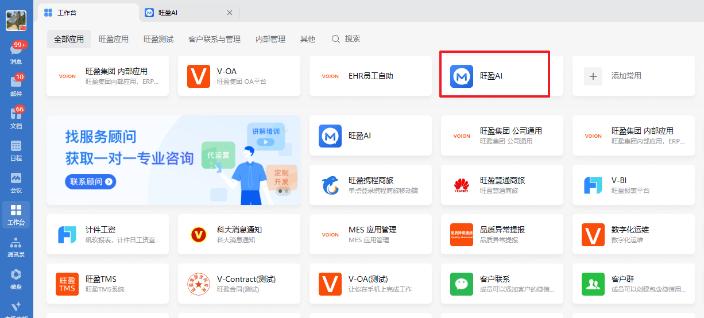Click the user avatar photo
704x318 pixels.
coord(16,20)
